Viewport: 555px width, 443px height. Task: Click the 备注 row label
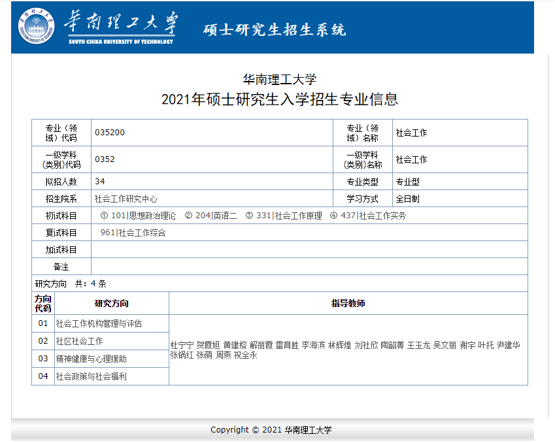[61, 267]
